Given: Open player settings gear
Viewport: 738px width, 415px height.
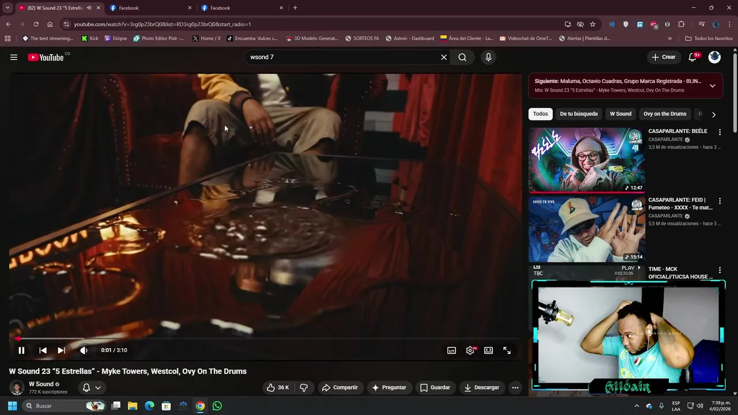Looking at the screenshot, I should coord(470,350).
